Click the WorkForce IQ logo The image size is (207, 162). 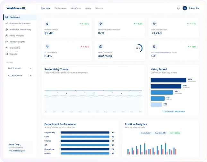coord(16,8)
